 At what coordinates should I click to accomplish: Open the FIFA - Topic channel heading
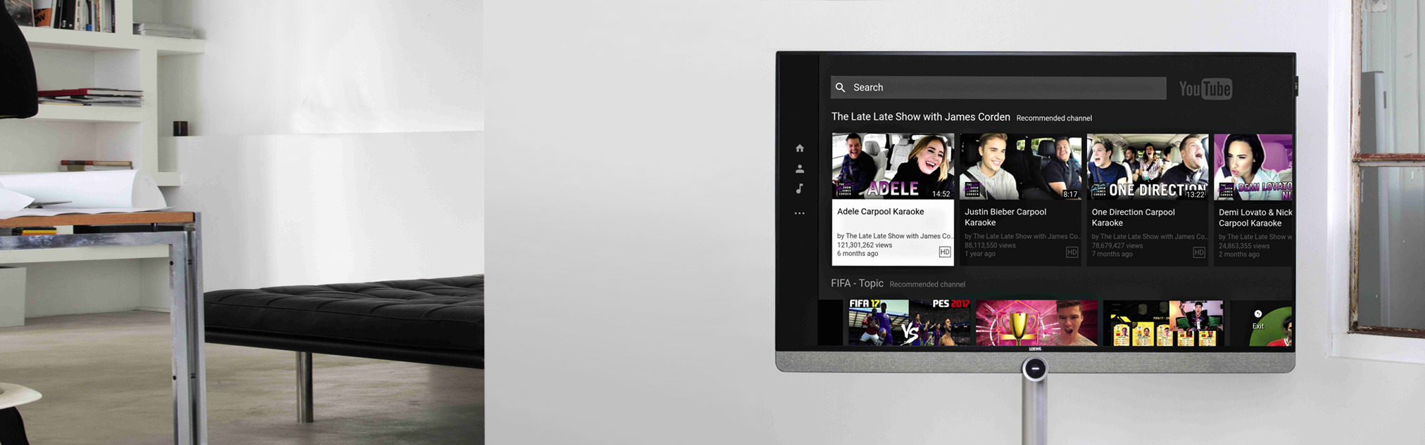tap(857, 283)
